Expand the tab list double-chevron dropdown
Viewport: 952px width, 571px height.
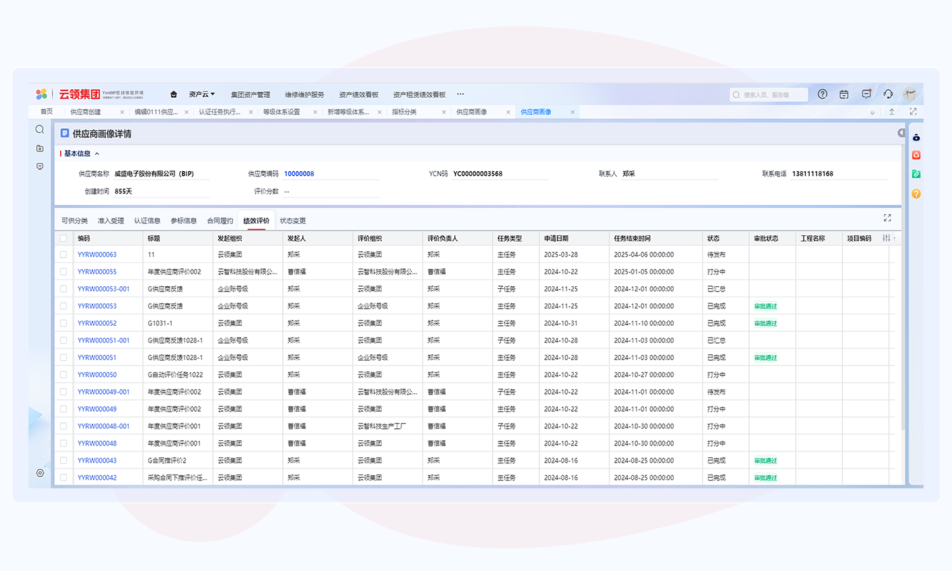click(x=872, y=112)
